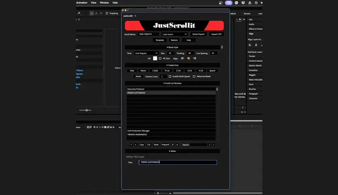Set text alignment to left in JustScrollit
Image resolution: width=338 pixels, height=195 pixels.
coord(183,58)
